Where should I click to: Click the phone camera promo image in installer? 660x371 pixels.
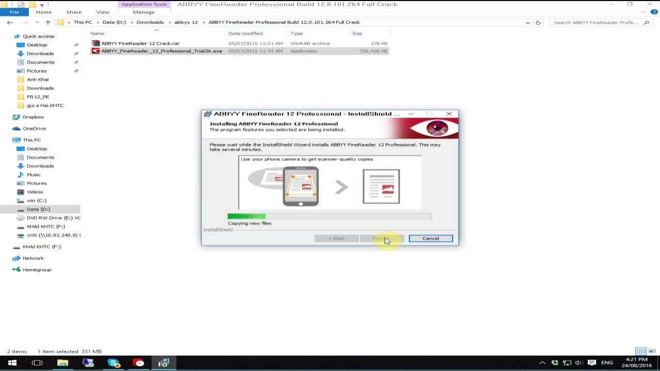click(x=330, y=182)
